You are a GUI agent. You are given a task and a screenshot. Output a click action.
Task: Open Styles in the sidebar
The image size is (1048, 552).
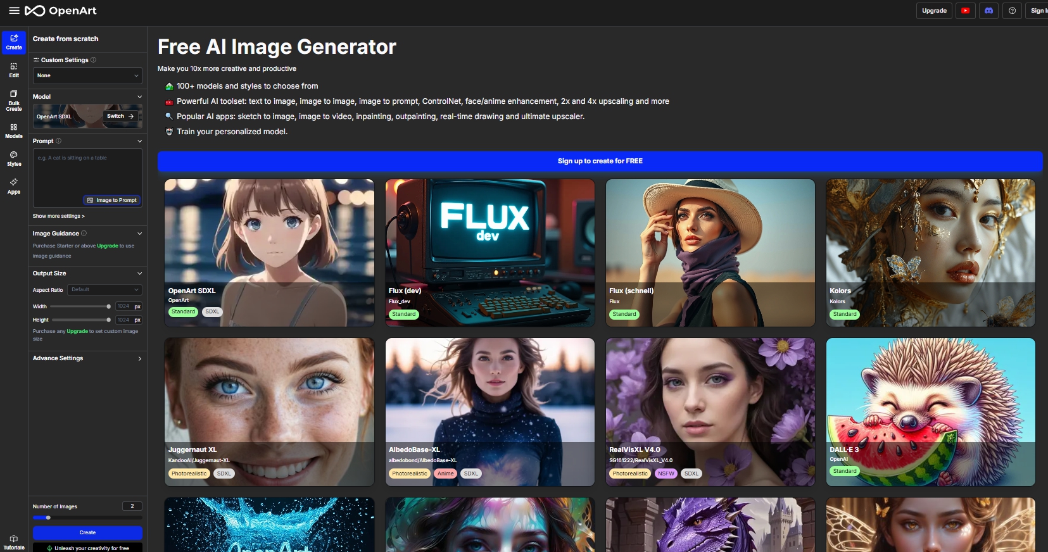tap(14, 159)
